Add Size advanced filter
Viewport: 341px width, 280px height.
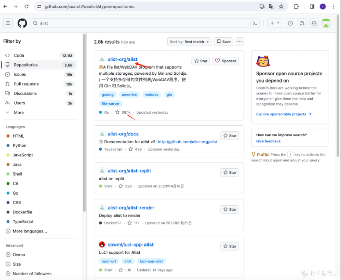(13, 264)
